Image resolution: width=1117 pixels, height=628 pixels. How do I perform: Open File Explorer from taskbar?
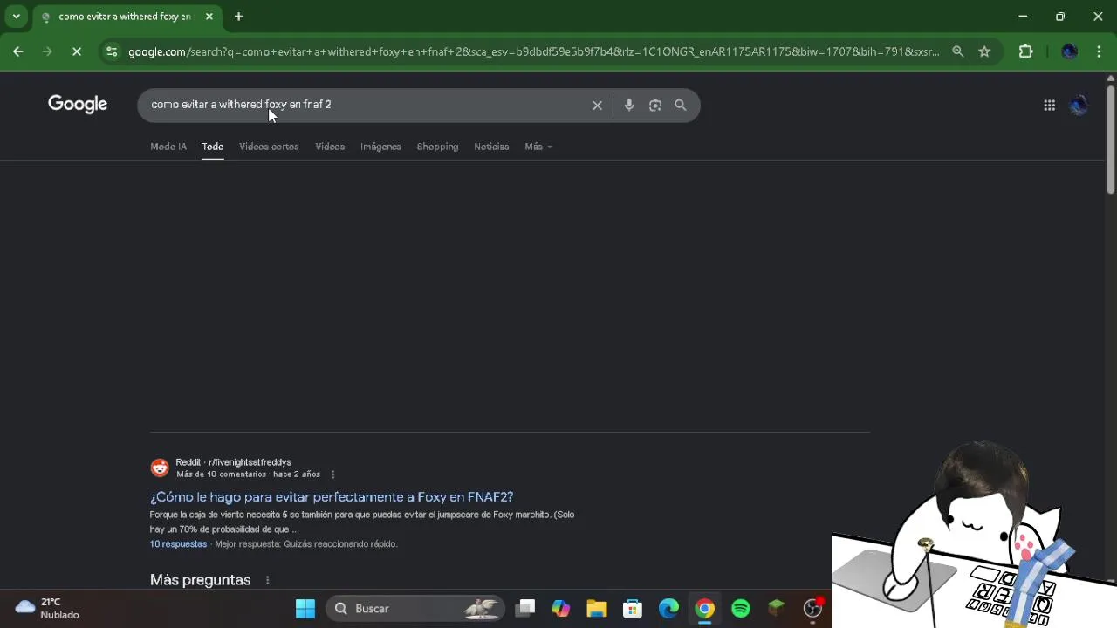click(x=596, y=609)
